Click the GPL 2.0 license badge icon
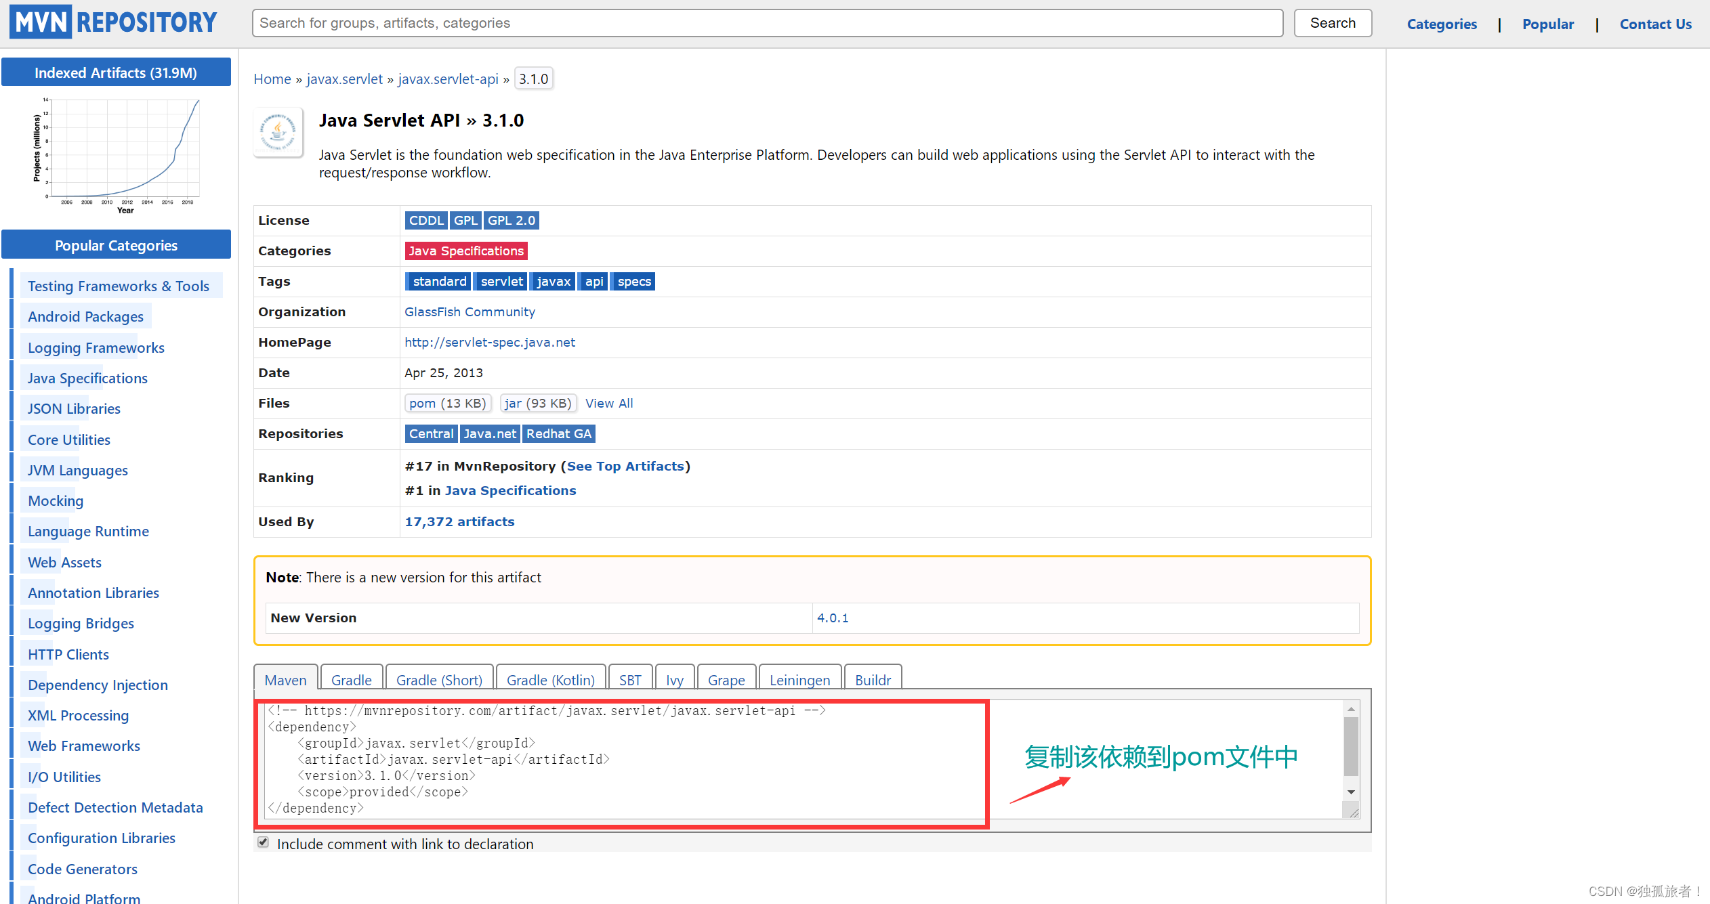 512,220
